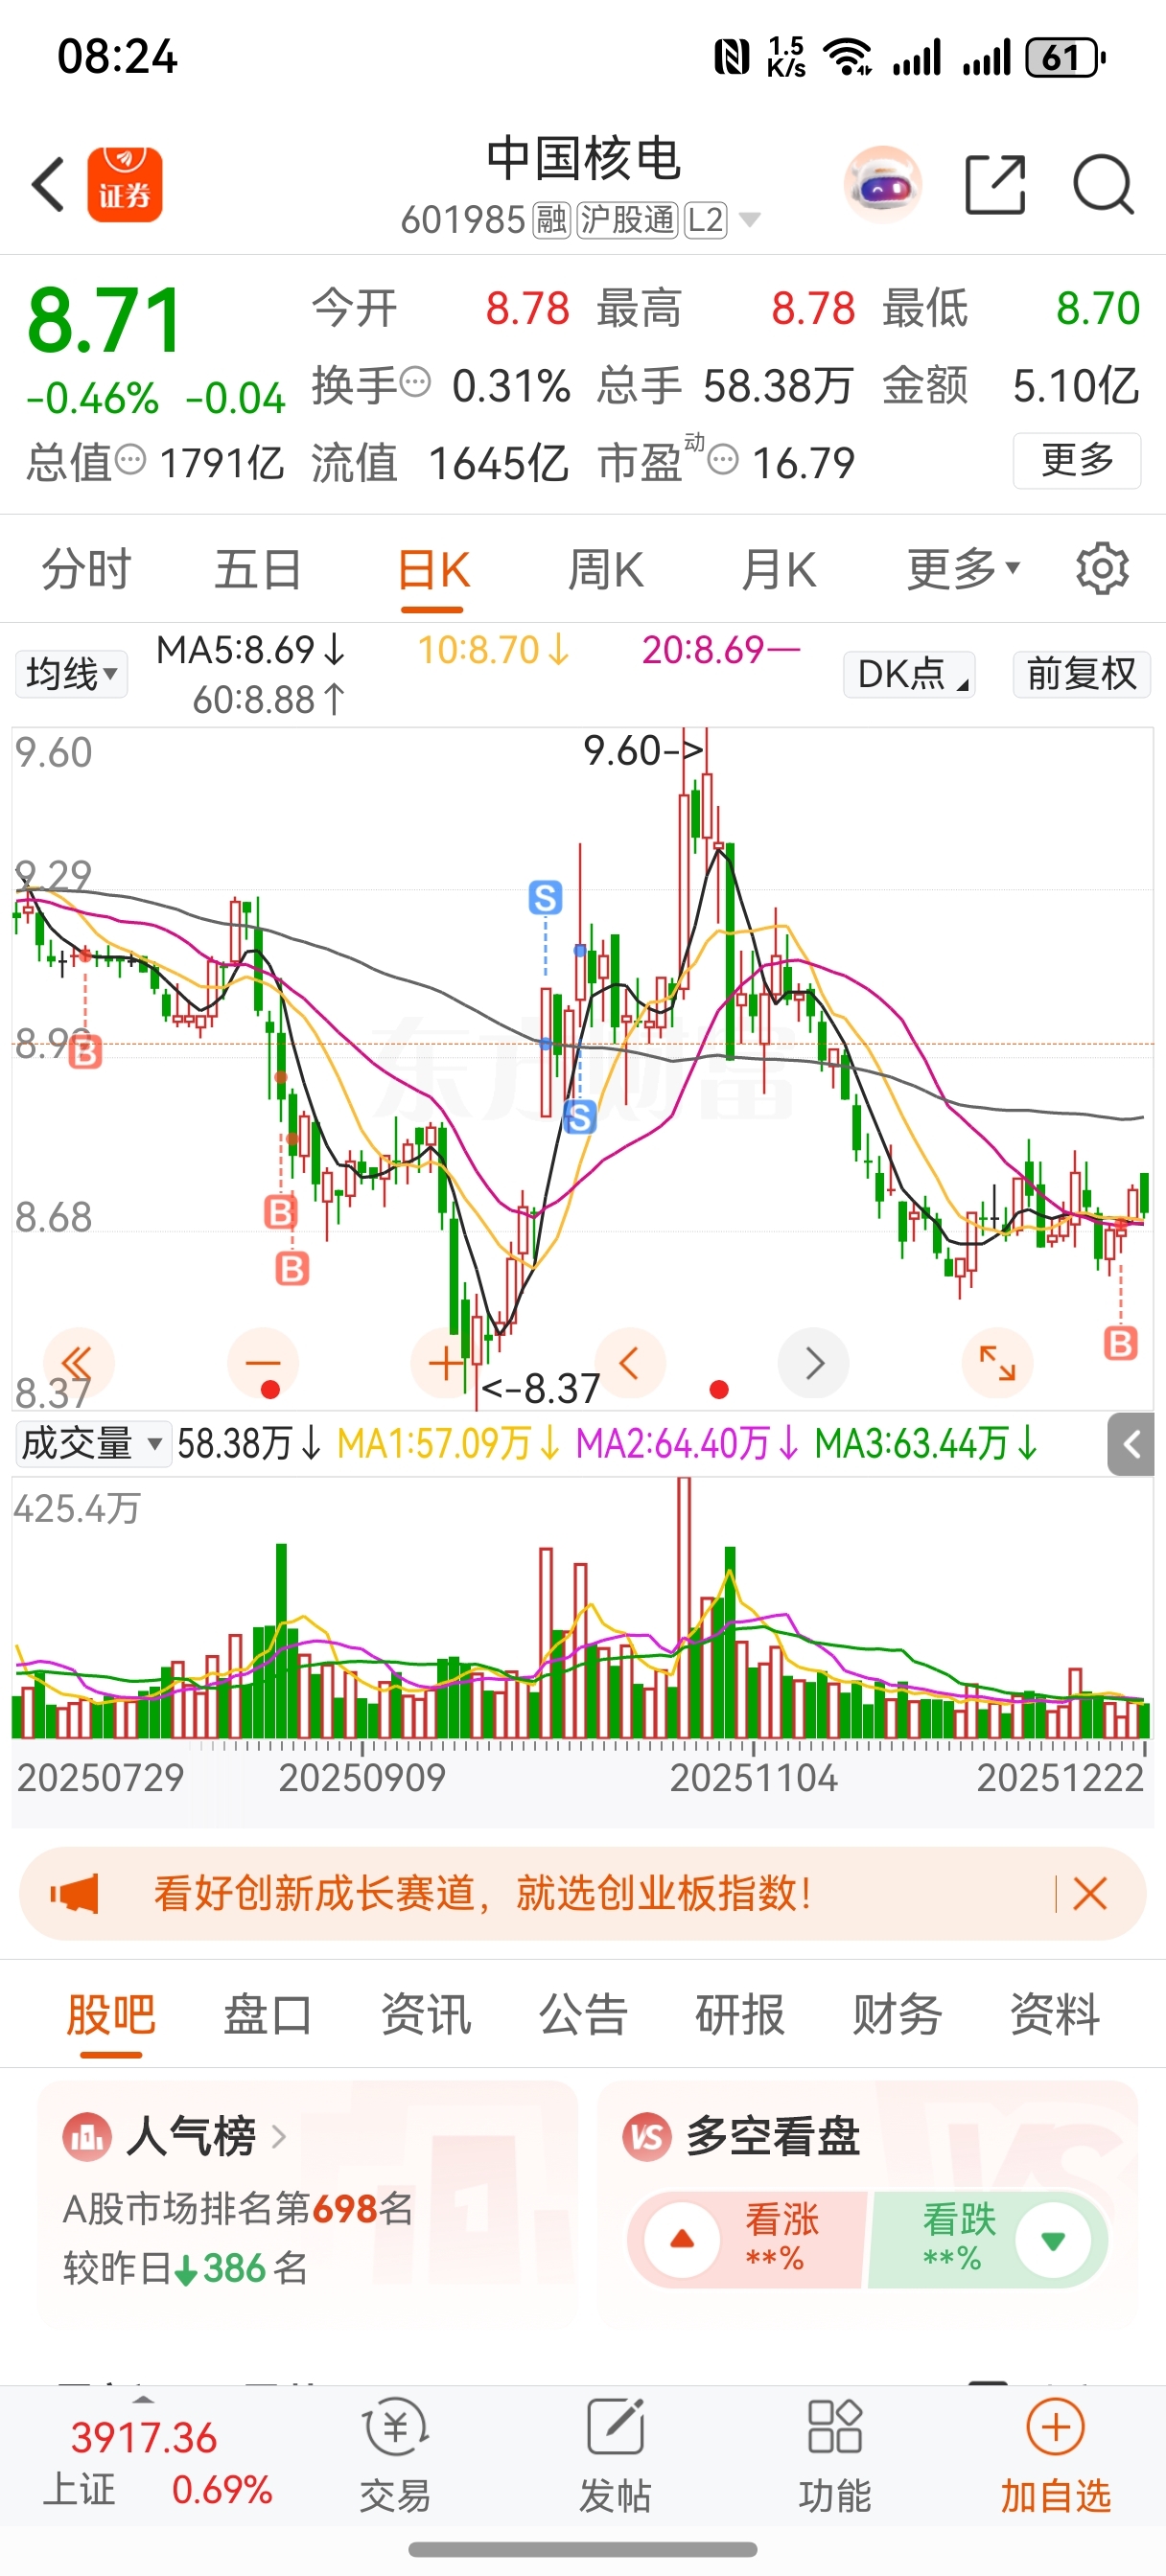Tap the share/export icon
The width and height of the screenshot is (1166, 2576).
[996, 185]
